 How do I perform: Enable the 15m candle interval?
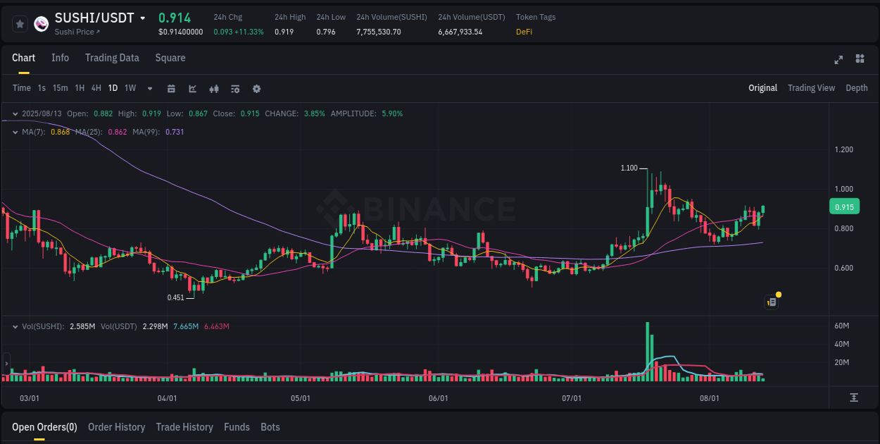(x=60, y=88)
